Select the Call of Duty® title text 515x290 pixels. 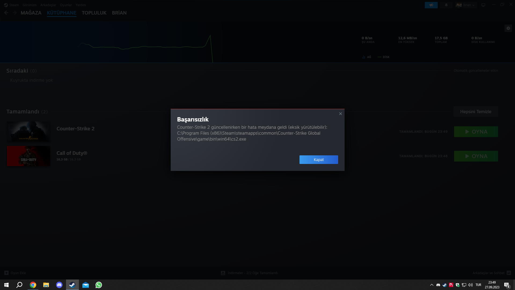[x=72, y=153]
